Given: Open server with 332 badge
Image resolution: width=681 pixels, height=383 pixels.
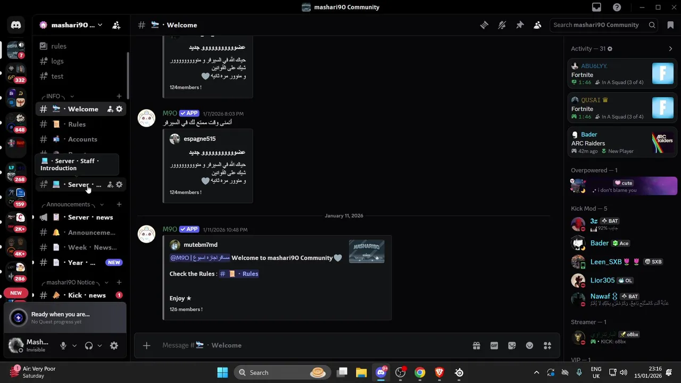Looking at the screenshot, I should click(x=16, y=74).
